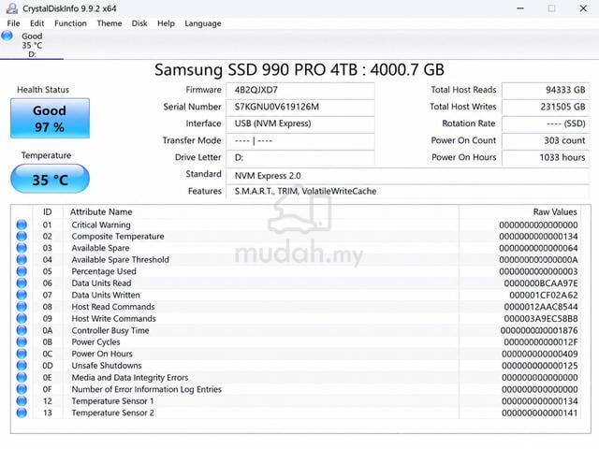599x449 pixels.
Task: Click status orb for Controller Busy Time row
Action: coord(22,330)
